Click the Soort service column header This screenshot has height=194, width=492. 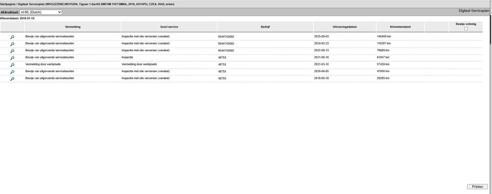(x=169, y=27)
